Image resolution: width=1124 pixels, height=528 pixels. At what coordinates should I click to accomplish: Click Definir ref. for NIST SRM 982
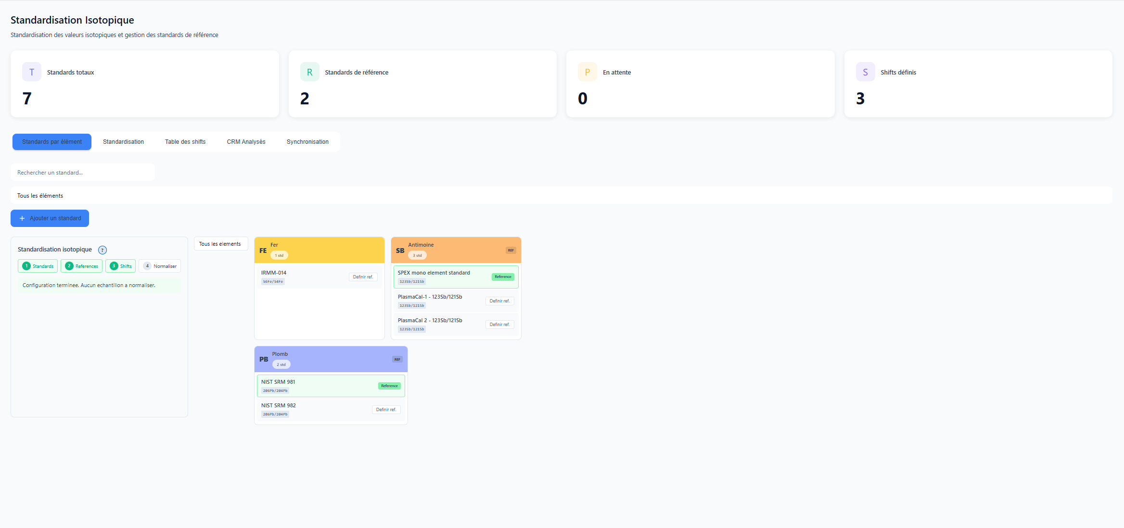(386, 410)
